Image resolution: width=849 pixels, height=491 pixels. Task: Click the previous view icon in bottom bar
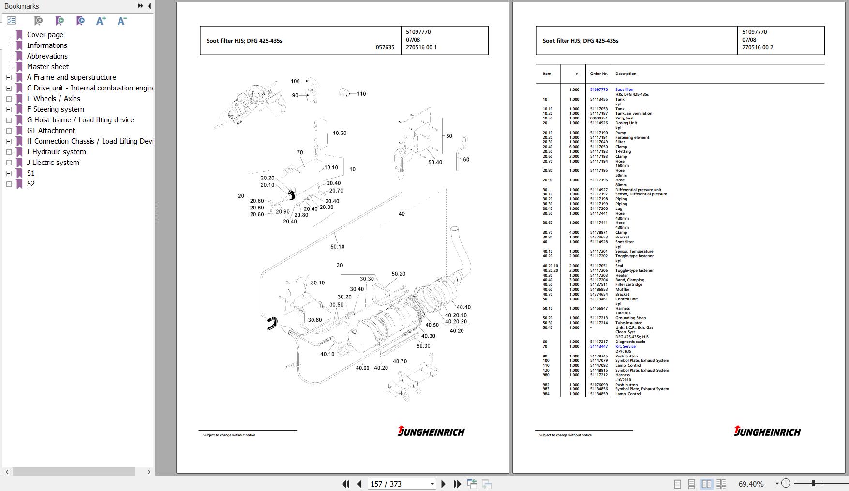tap(472, 484)
